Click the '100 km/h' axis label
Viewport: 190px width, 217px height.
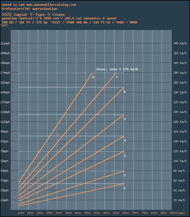(180, 161)
